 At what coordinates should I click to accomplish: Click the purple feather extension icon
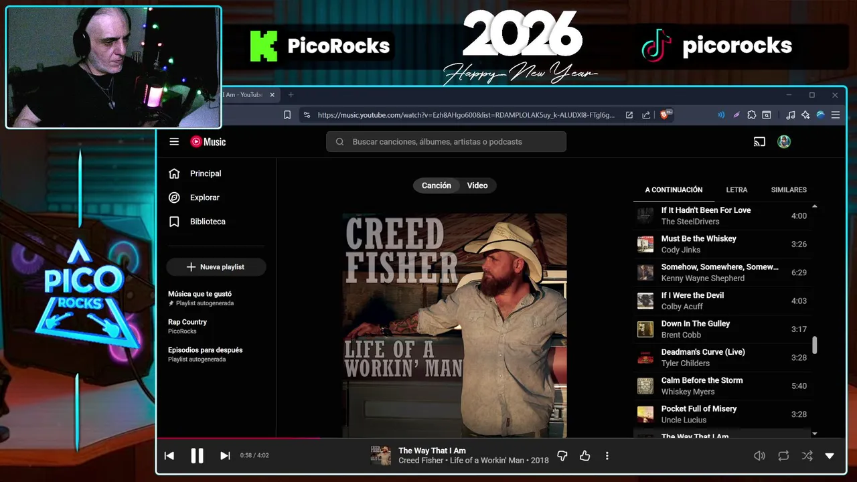click(736, 115)
